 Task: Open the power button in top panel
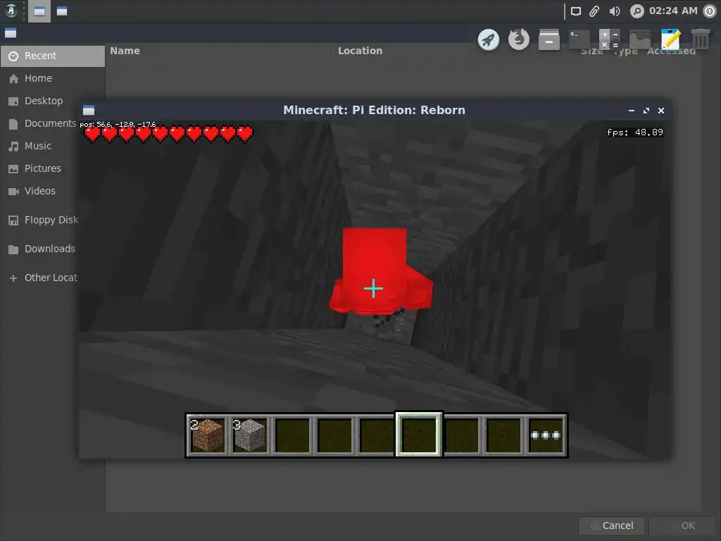point(710,11)
